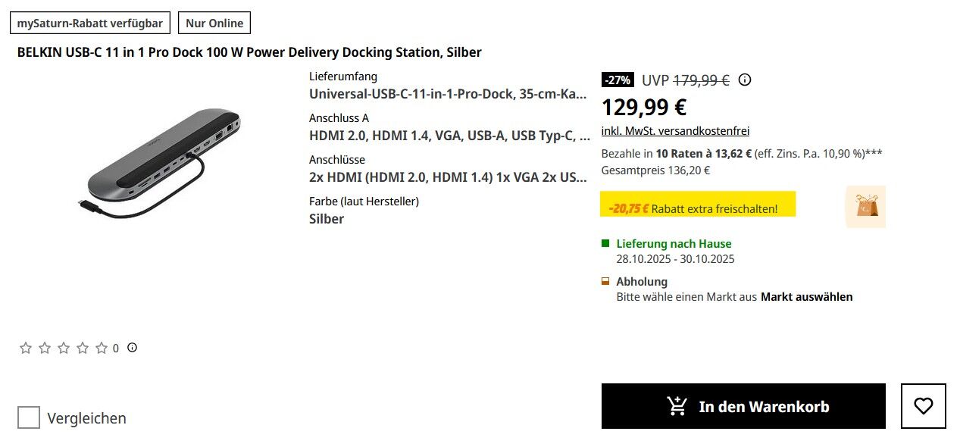The width and height of the screenshot is (960, 447).
Task: Click the -27% discount badge
Action: coord(618,80)
